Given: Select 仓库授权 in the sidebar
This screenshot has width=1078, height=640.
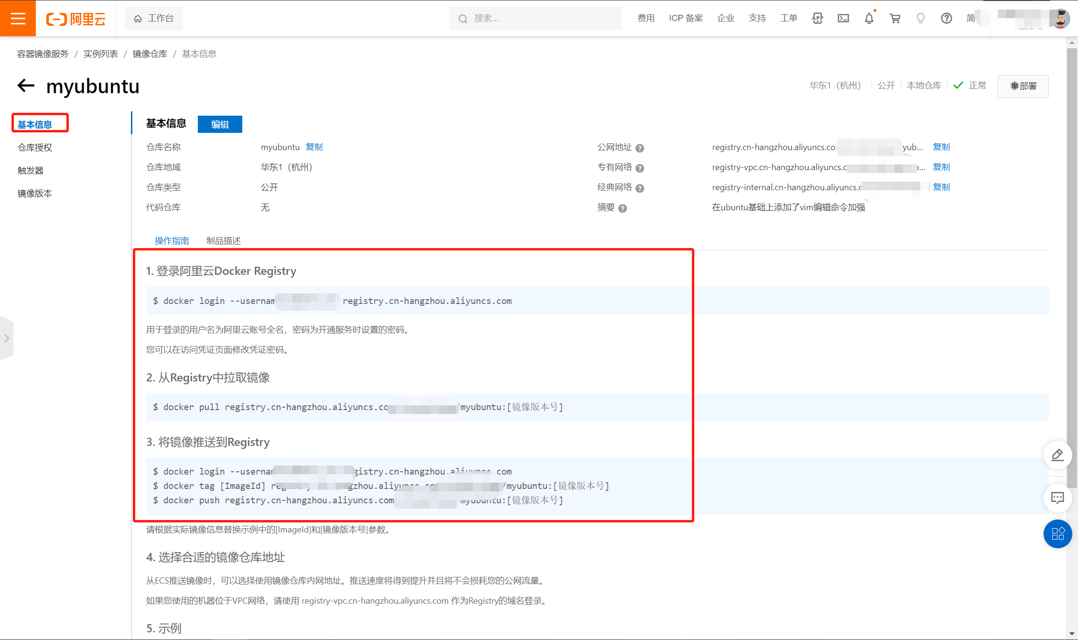Looking at the screenshot, I should [x=35, y=147].
